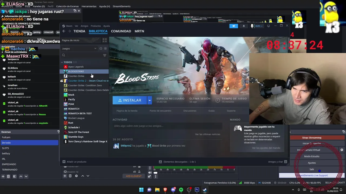Open Ver las últimas noticias
The width and height of the screenshot is (346, 194).
[x=208, y=134]
